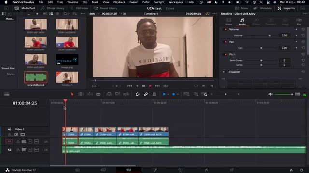Viewport: 309px width, 173px height.
Task: Toggle the Pitch enable switch
Action: [x=225, y=54]
